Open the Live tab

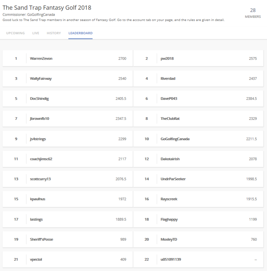[36, 33]
